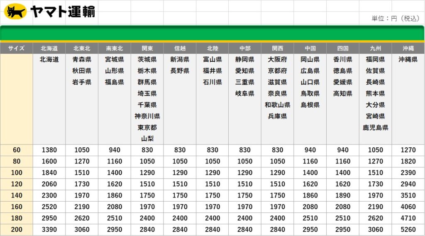Select the 岐阜県 prefecture name

click(245, 94)
